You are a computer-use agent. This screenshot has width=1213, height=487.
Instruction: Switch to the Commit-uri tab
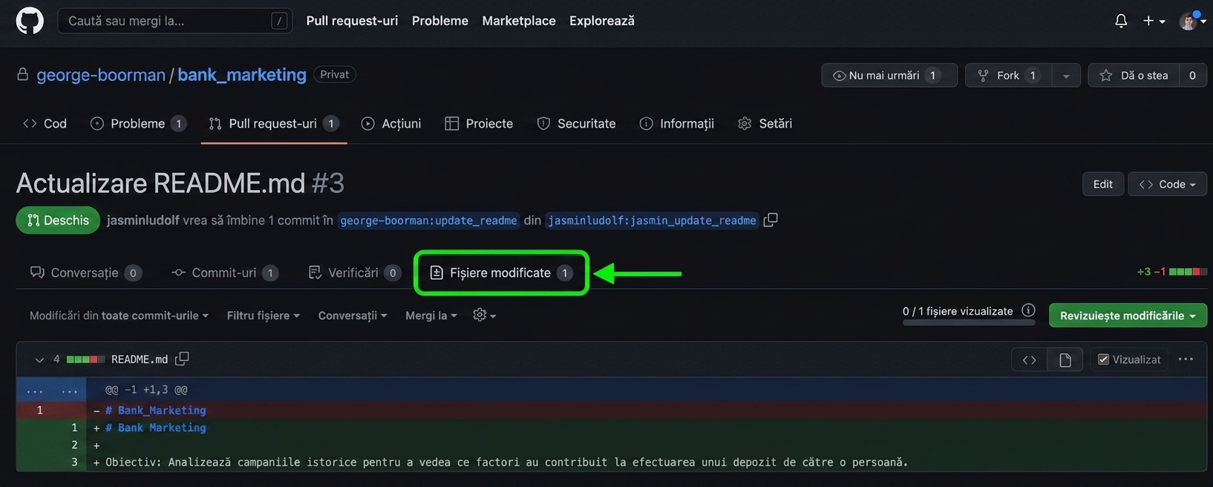[225, 272]
